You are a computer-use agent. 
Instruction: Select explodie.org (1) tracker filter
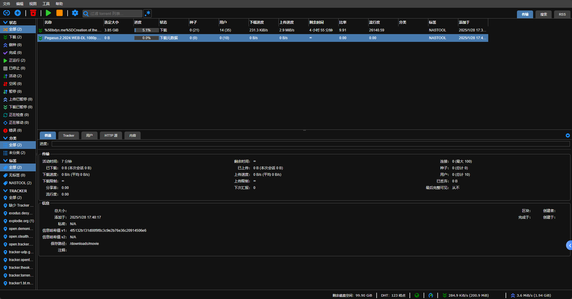click(x=18, y=221)
